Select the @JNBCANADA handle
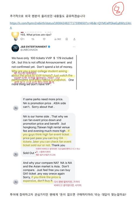Screen dimensions: 139x211 tap(29, 50)
